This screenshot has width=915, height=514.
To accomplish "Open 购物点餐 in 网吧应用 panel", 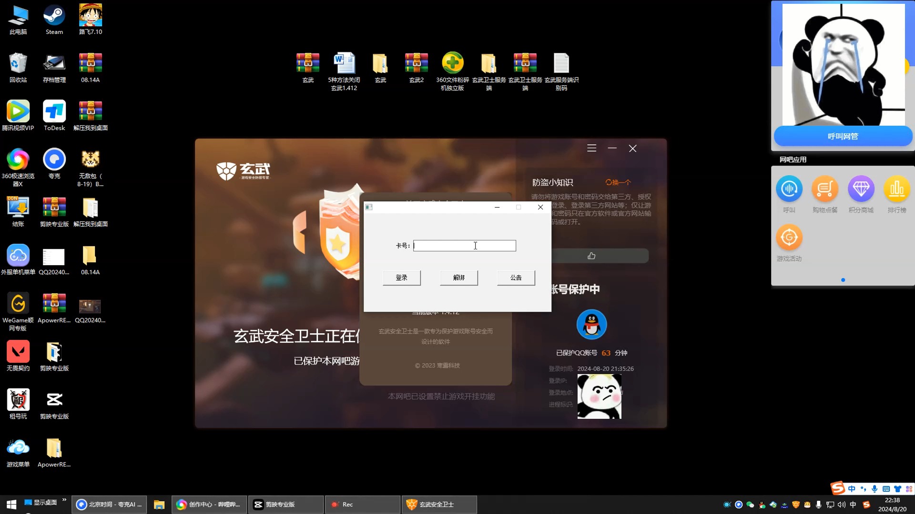I will (825, 195).
